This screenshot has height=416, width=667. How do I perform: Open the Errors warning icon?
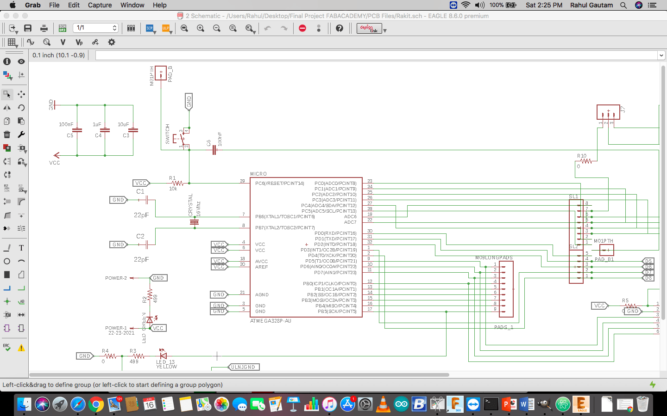pos(21,348)
